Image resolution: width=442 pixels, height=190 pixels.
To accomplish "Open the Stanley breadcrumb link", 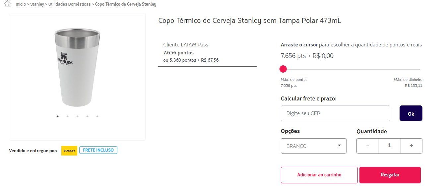I will (37, 4).
